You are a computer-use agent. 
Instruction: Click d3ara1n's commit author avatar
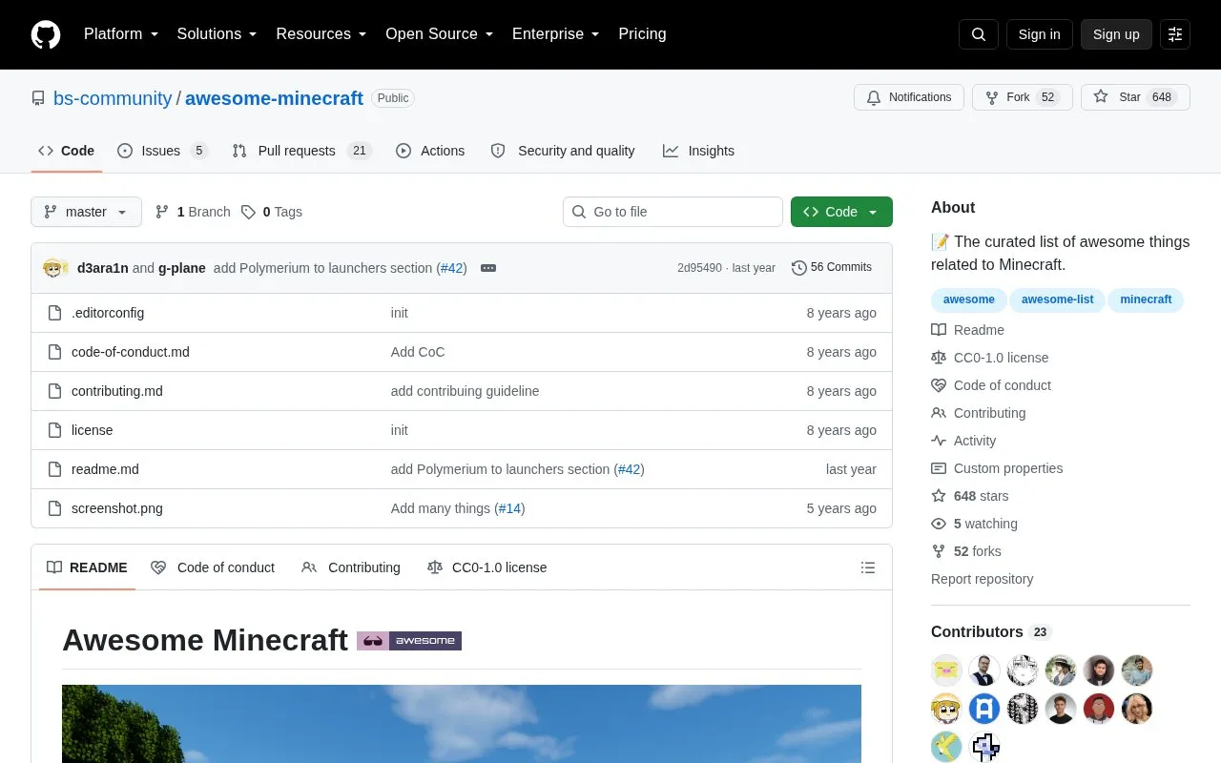pos(53,268)
